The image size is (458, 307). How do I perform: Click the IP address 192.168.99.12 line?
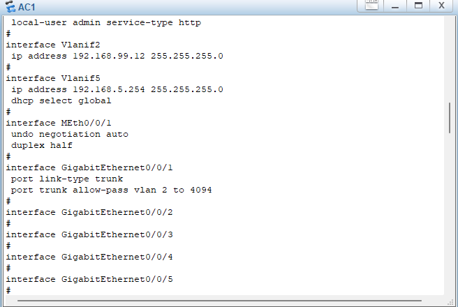(x=117, y=56)
